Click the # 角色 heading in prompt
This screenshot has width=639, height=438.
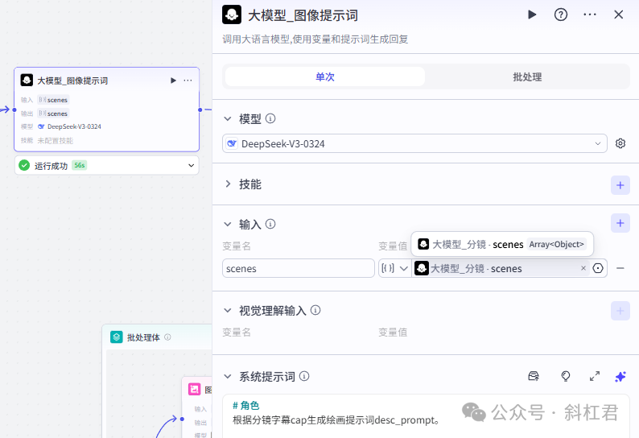point(245,405)
